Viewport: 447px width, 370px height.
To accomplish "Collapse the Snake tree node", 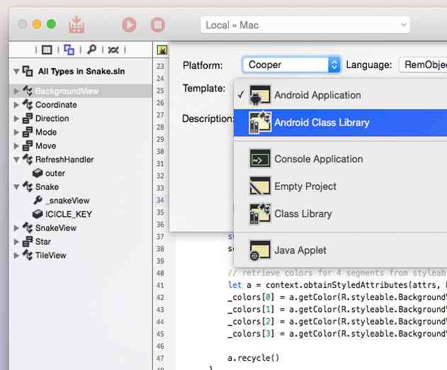I will (x=16, y=187).
